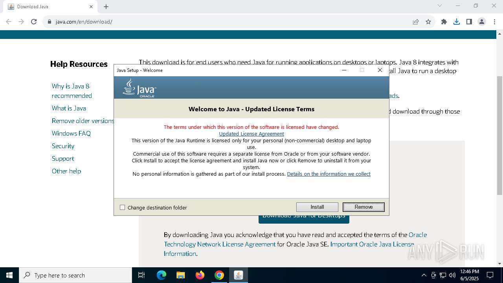Screen dimensions: 503x283
Task: Open the Updated License Agreement link
Action: 251,134
